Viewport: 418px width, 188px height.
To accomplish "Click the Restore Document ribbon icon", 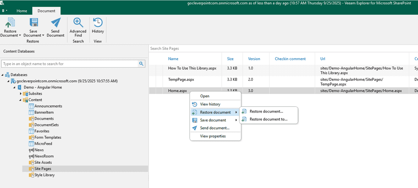I will coord(10,23).
